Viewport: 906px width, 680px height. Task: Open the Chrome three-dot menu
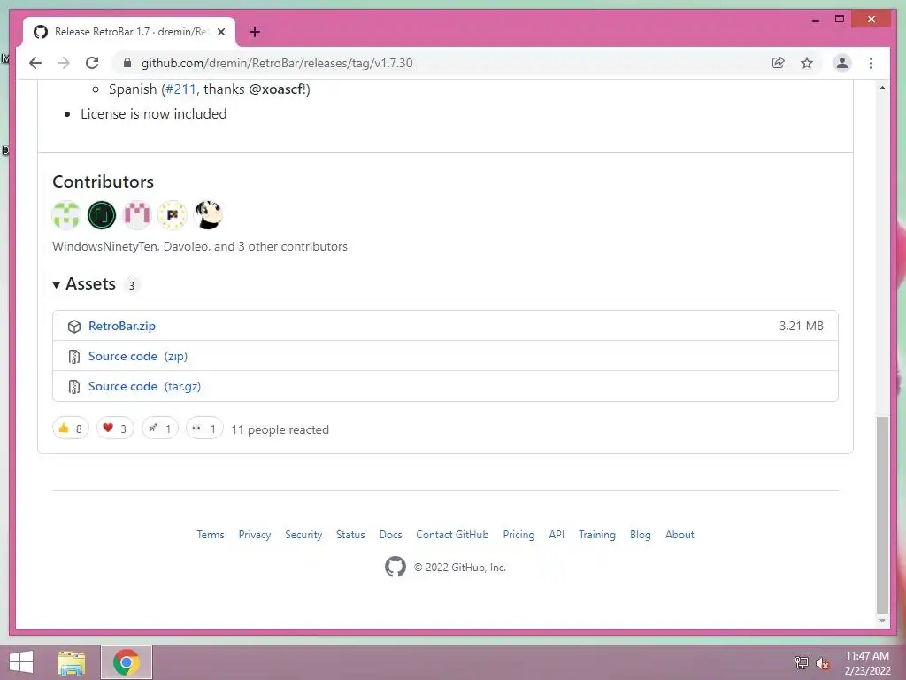click(x=871, y=63)
